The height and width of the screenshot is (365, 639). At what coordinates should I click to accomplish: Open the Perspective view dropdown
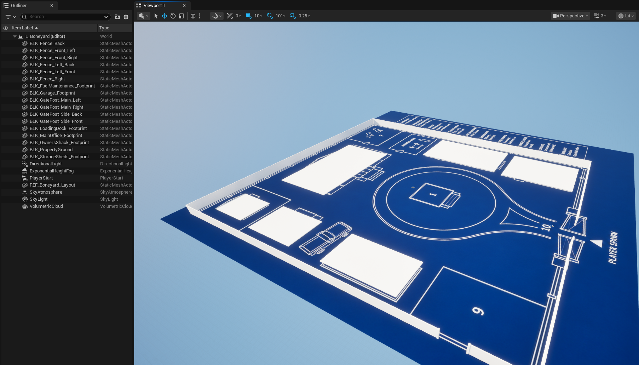point(570,16)
